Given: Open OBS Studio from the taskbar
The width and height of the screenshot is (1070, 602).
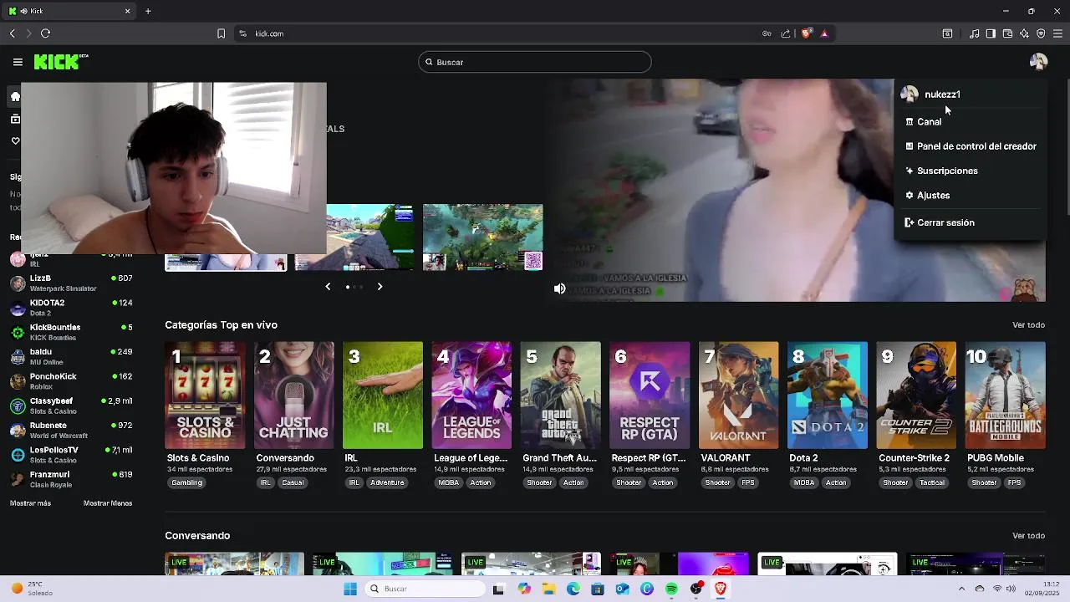Looking at the screenshot, I should click(695, 589).
